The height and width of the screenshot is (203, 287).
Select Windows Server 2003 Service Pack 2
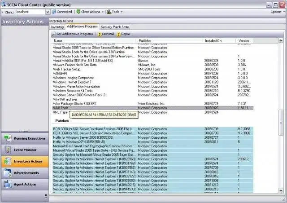153,95
